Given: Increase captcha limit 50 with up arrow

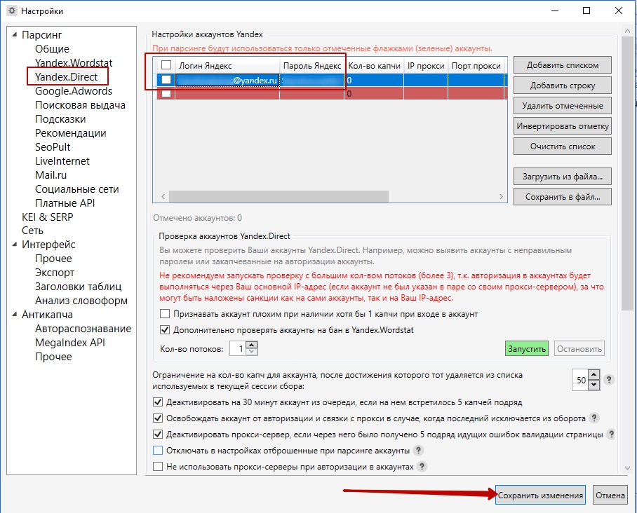Looking at the screenshot, I should coord(594,375).
